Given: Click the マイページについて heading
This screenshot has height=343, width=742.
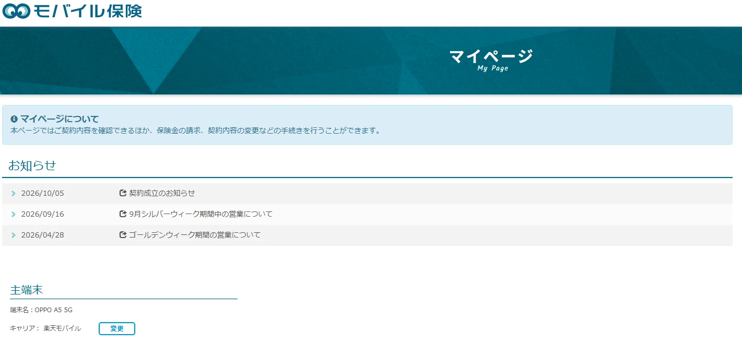Looking at the screenshot, I should click(60, 119).
